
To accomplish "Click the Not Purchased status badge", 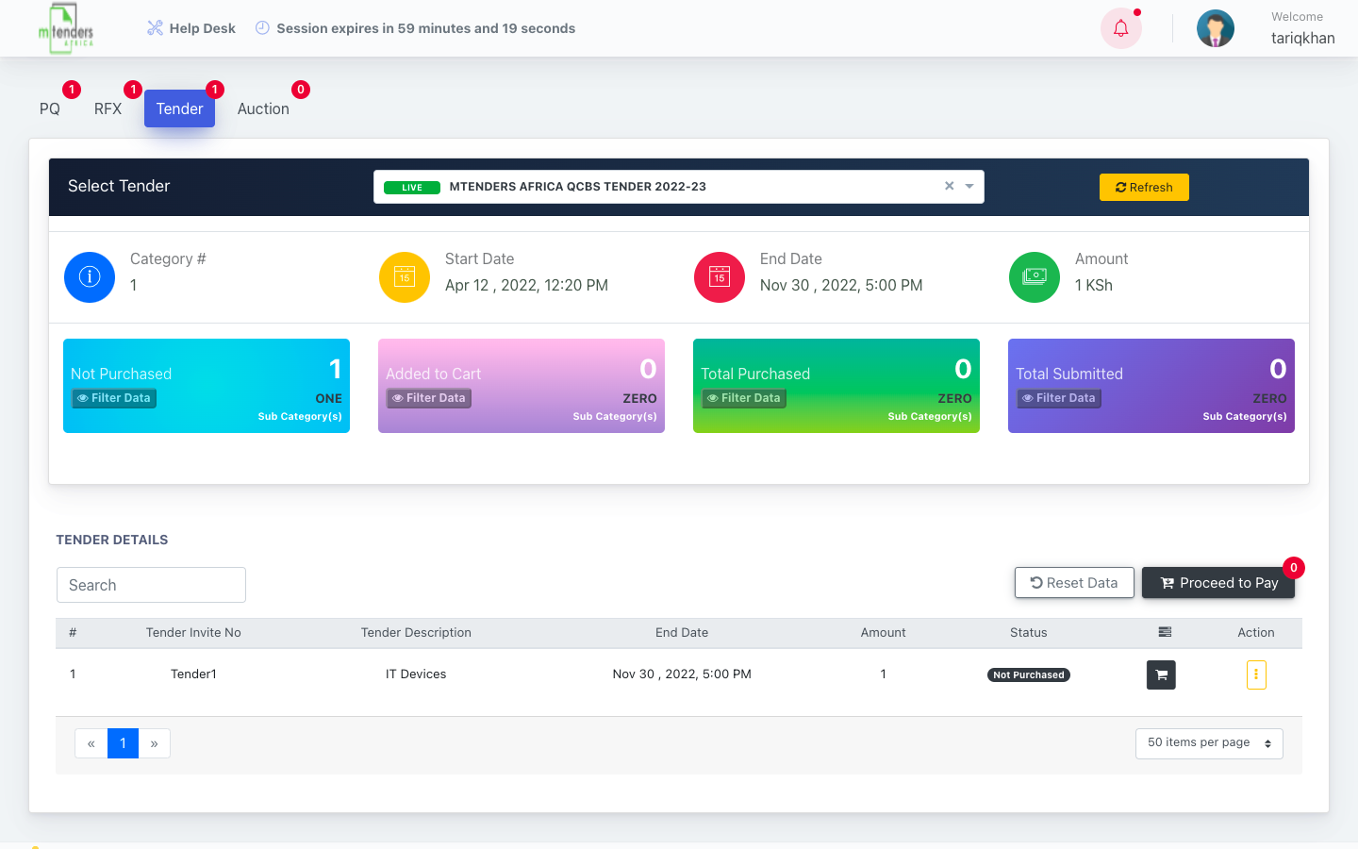I will [x=1029, y=674].
